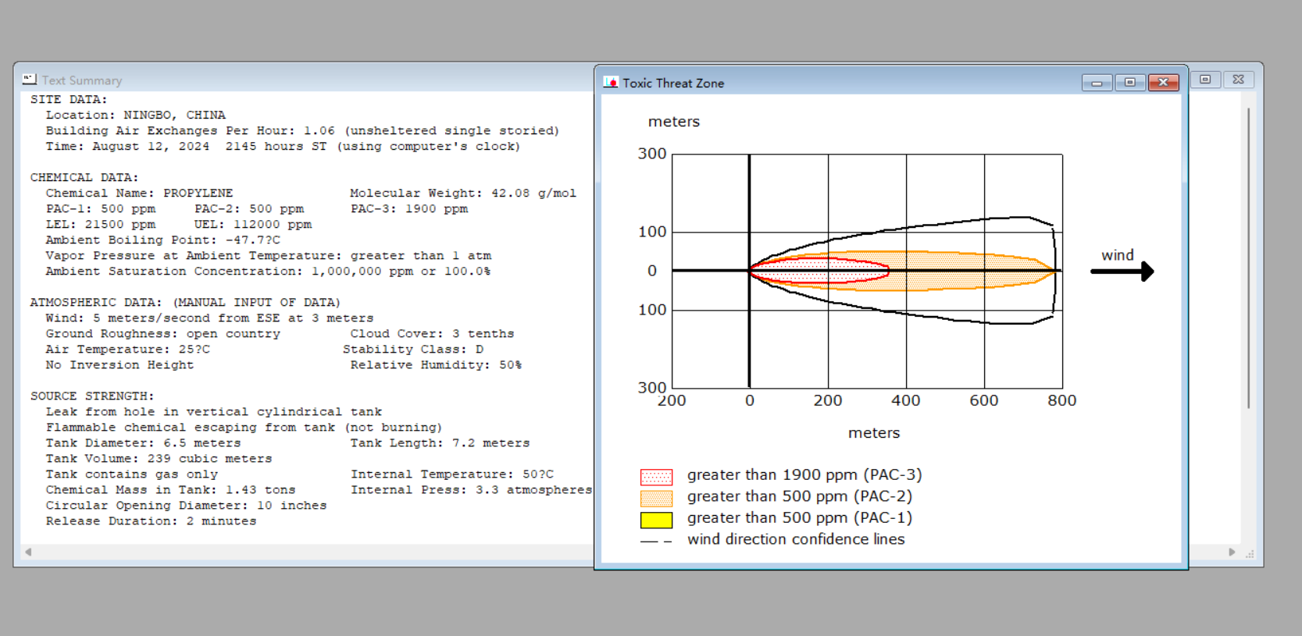Screen dimensions: 1302x636
Task: Click the Text Summary window icon
Action: (30, 80)
